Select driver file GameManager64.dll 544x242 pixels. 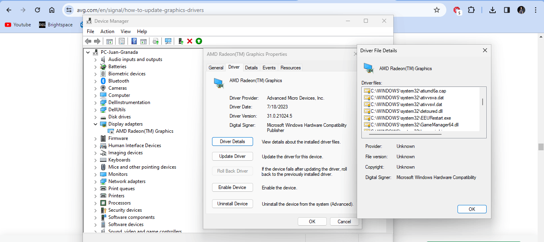tap(411, 125)
